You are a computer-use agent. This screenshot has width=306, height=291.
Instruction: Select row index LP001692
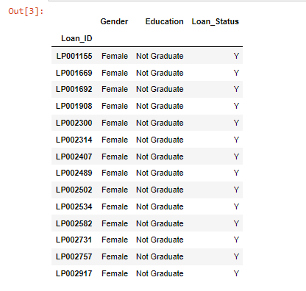click(74, 89)
